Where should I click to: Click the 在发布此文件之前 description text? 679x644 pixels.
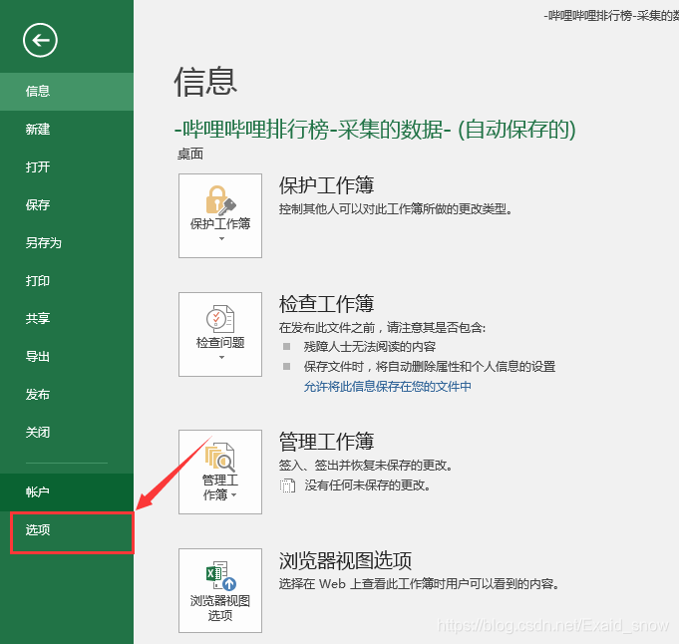pyautogui.click(x=382, y=327)
